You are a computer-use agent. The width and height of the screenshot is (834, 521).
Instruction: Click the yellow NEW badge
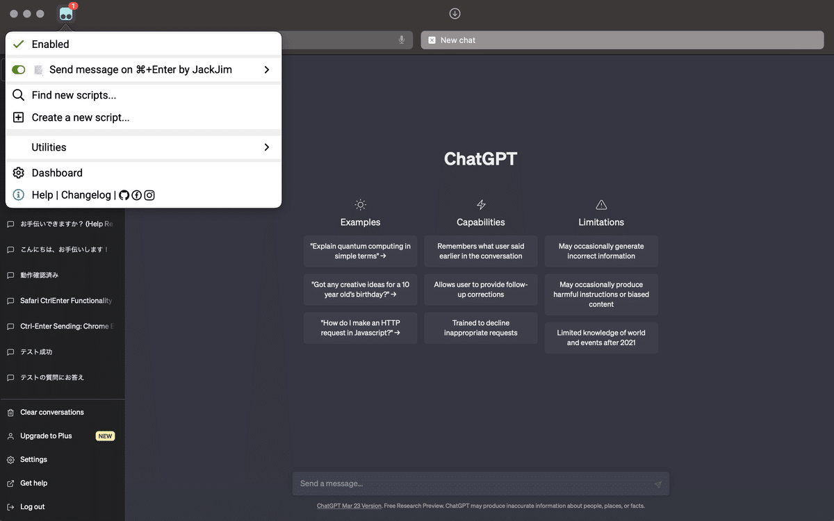[x=105, y=436]
